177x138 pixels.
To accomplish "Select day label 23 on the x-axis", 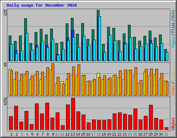I will point(124,134).
